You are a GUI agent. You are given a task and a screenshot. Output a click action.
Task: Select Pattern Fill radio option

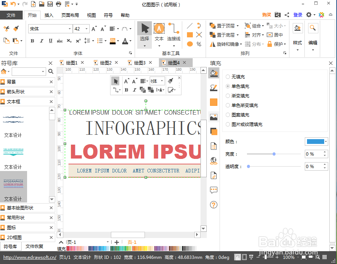pyautogui.click(x=228, y=115)
